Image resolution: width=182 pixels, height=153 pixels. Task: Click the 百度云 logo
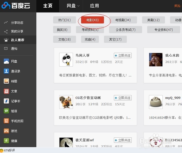(x=17, y=6)
